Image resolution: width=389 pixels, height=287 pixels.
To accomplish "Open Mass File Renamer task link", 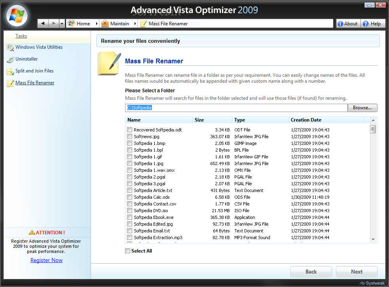I will point(35,83).
